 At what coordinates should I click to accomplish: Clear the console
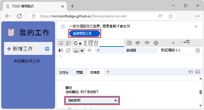[x=68, y=50]
